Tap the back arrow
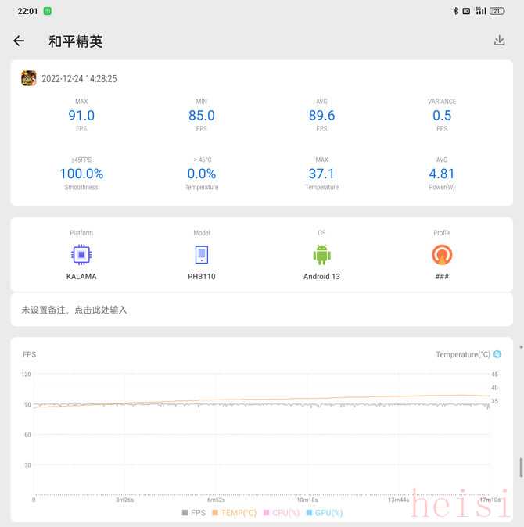 [x=19, y=41]
